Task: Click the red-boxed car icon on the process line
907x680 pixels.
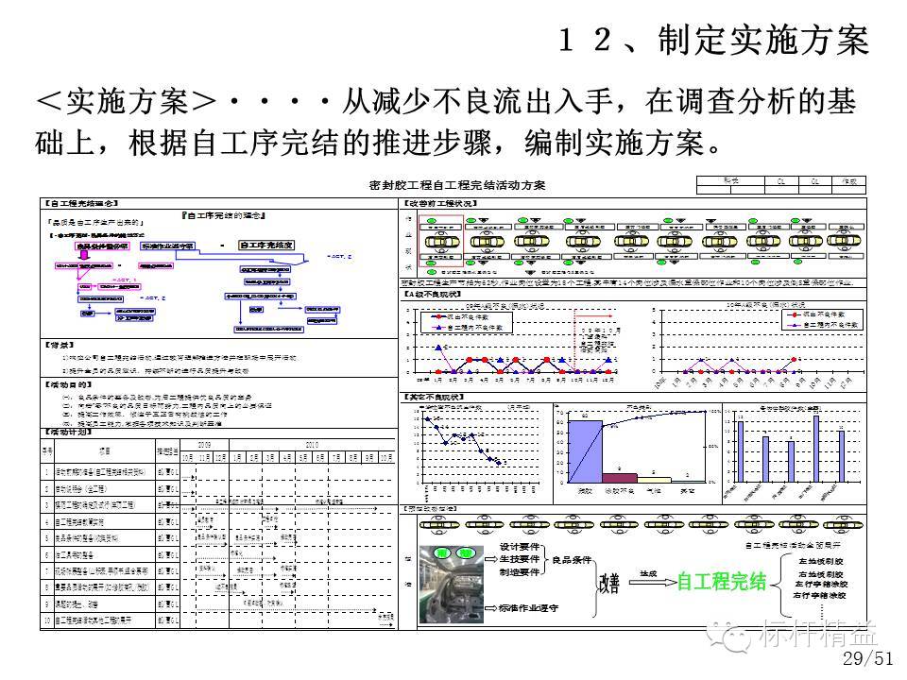Action: point(442,241)
